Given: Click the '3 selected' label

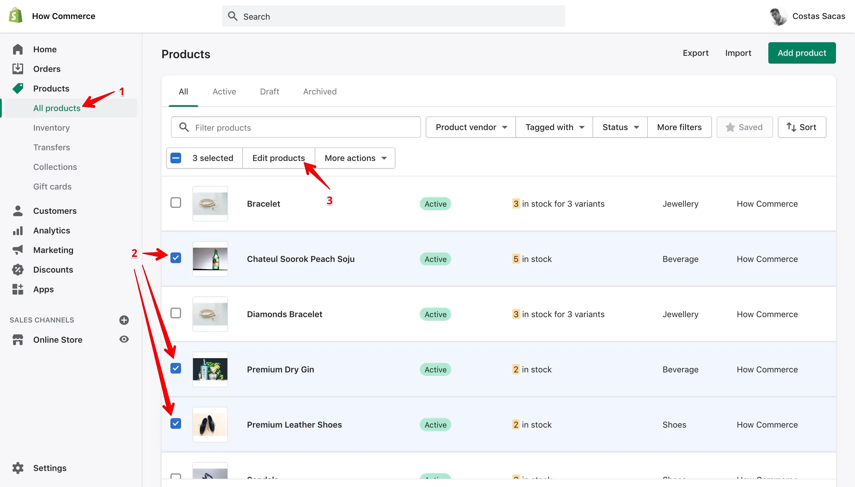Looking at the screenshot, I should click(213, 158).
